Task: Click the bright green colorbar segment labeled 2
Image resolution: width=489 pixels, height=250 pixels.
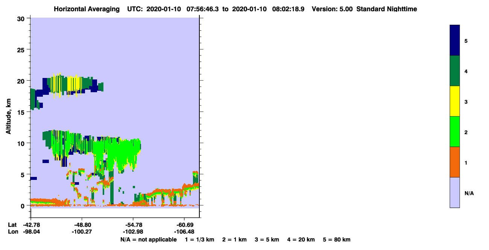Action: coord(454,132)
